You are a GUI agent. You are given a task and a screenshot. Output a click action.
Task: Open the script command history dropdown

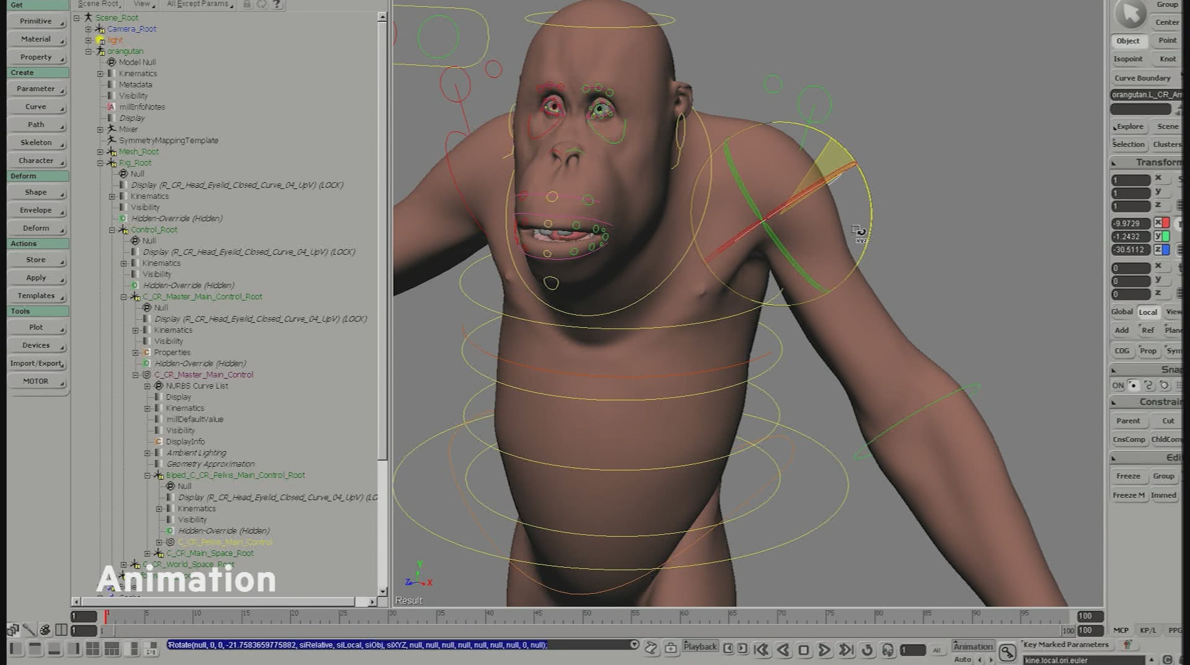[x=634, y=645]
